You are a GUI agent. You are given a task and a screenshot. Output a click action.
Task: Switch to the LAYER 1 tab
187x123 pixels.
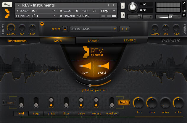(93, 41)
